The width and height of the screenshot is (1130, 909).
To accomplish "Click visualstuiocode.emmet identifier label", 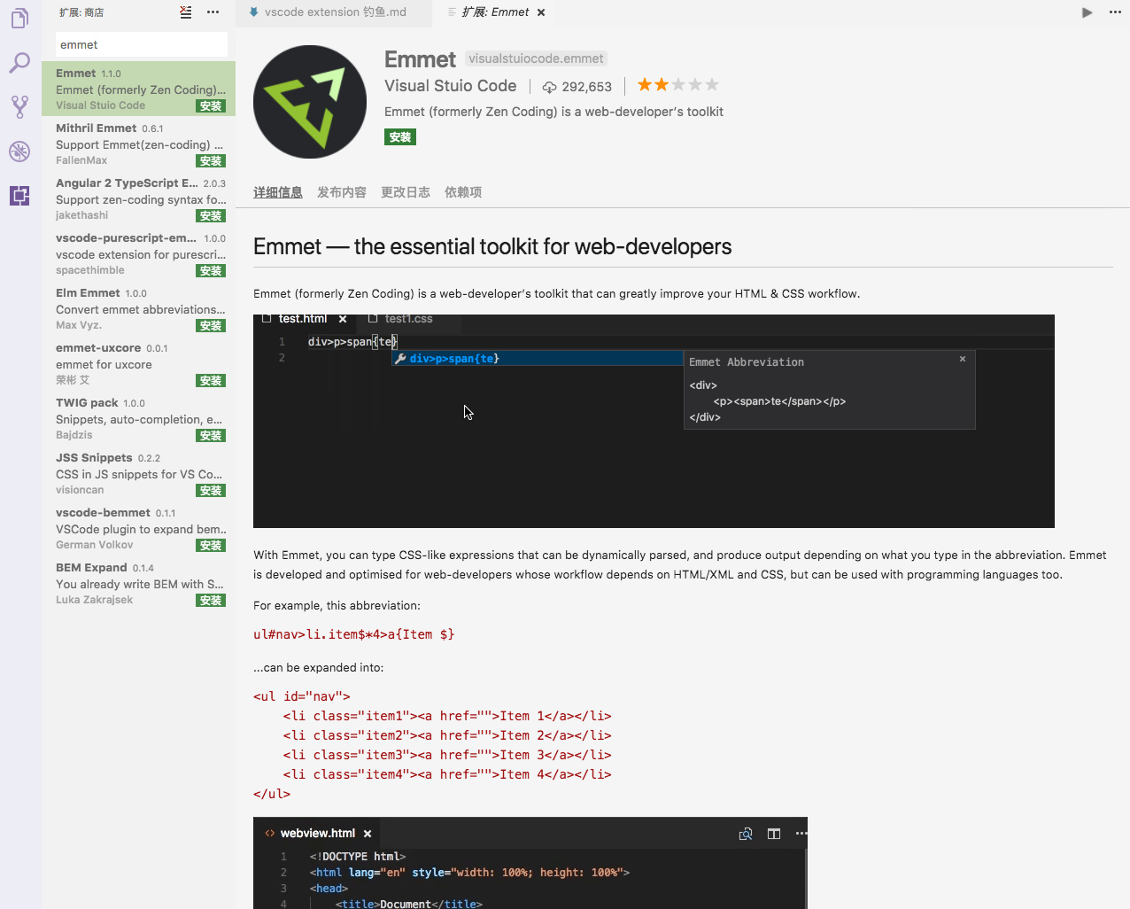I will click(536, 58).
